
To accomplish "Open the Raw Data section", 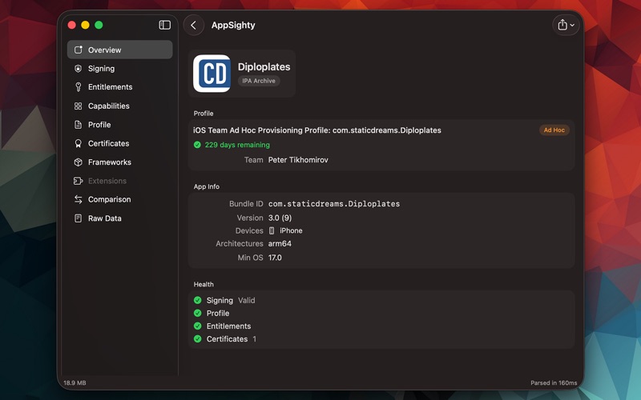I will click(119, 218).
